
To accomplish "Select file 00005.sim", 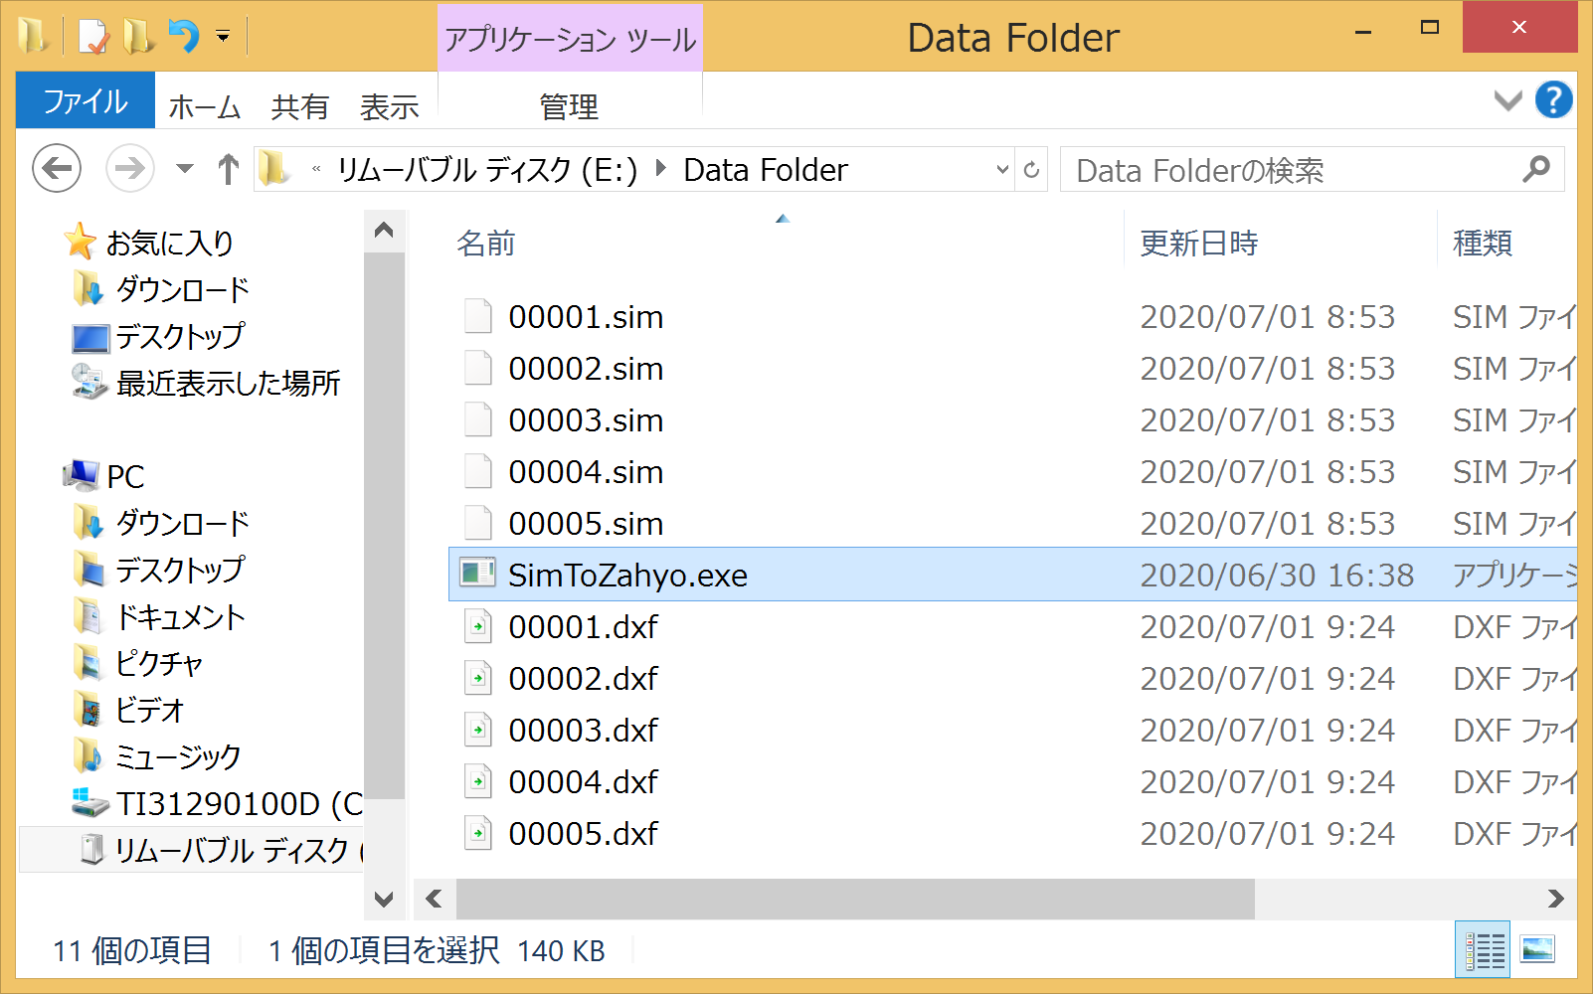I will tap(586, 524).
